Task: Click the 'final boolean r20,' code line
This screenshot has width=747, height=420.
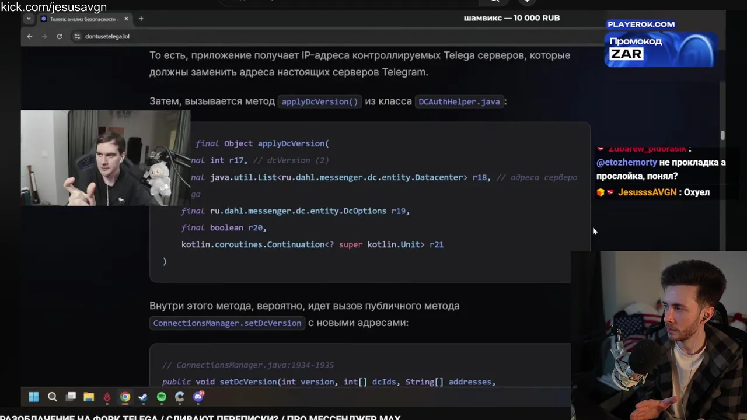Action: (x=224, y=228)
